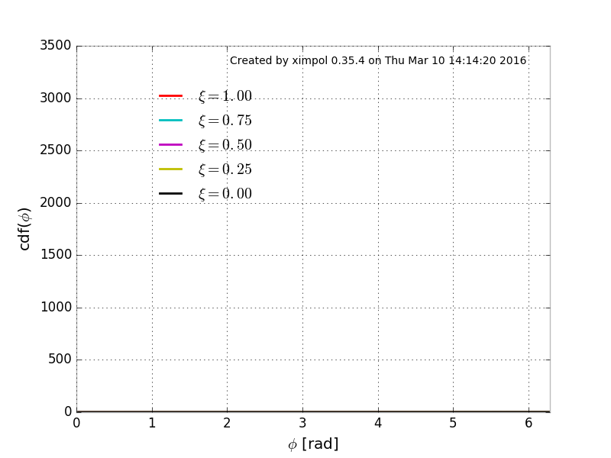This screenshot has height=458, width=611.
Task: Click y-axis tick label 2500
Action: pos(56,150)
